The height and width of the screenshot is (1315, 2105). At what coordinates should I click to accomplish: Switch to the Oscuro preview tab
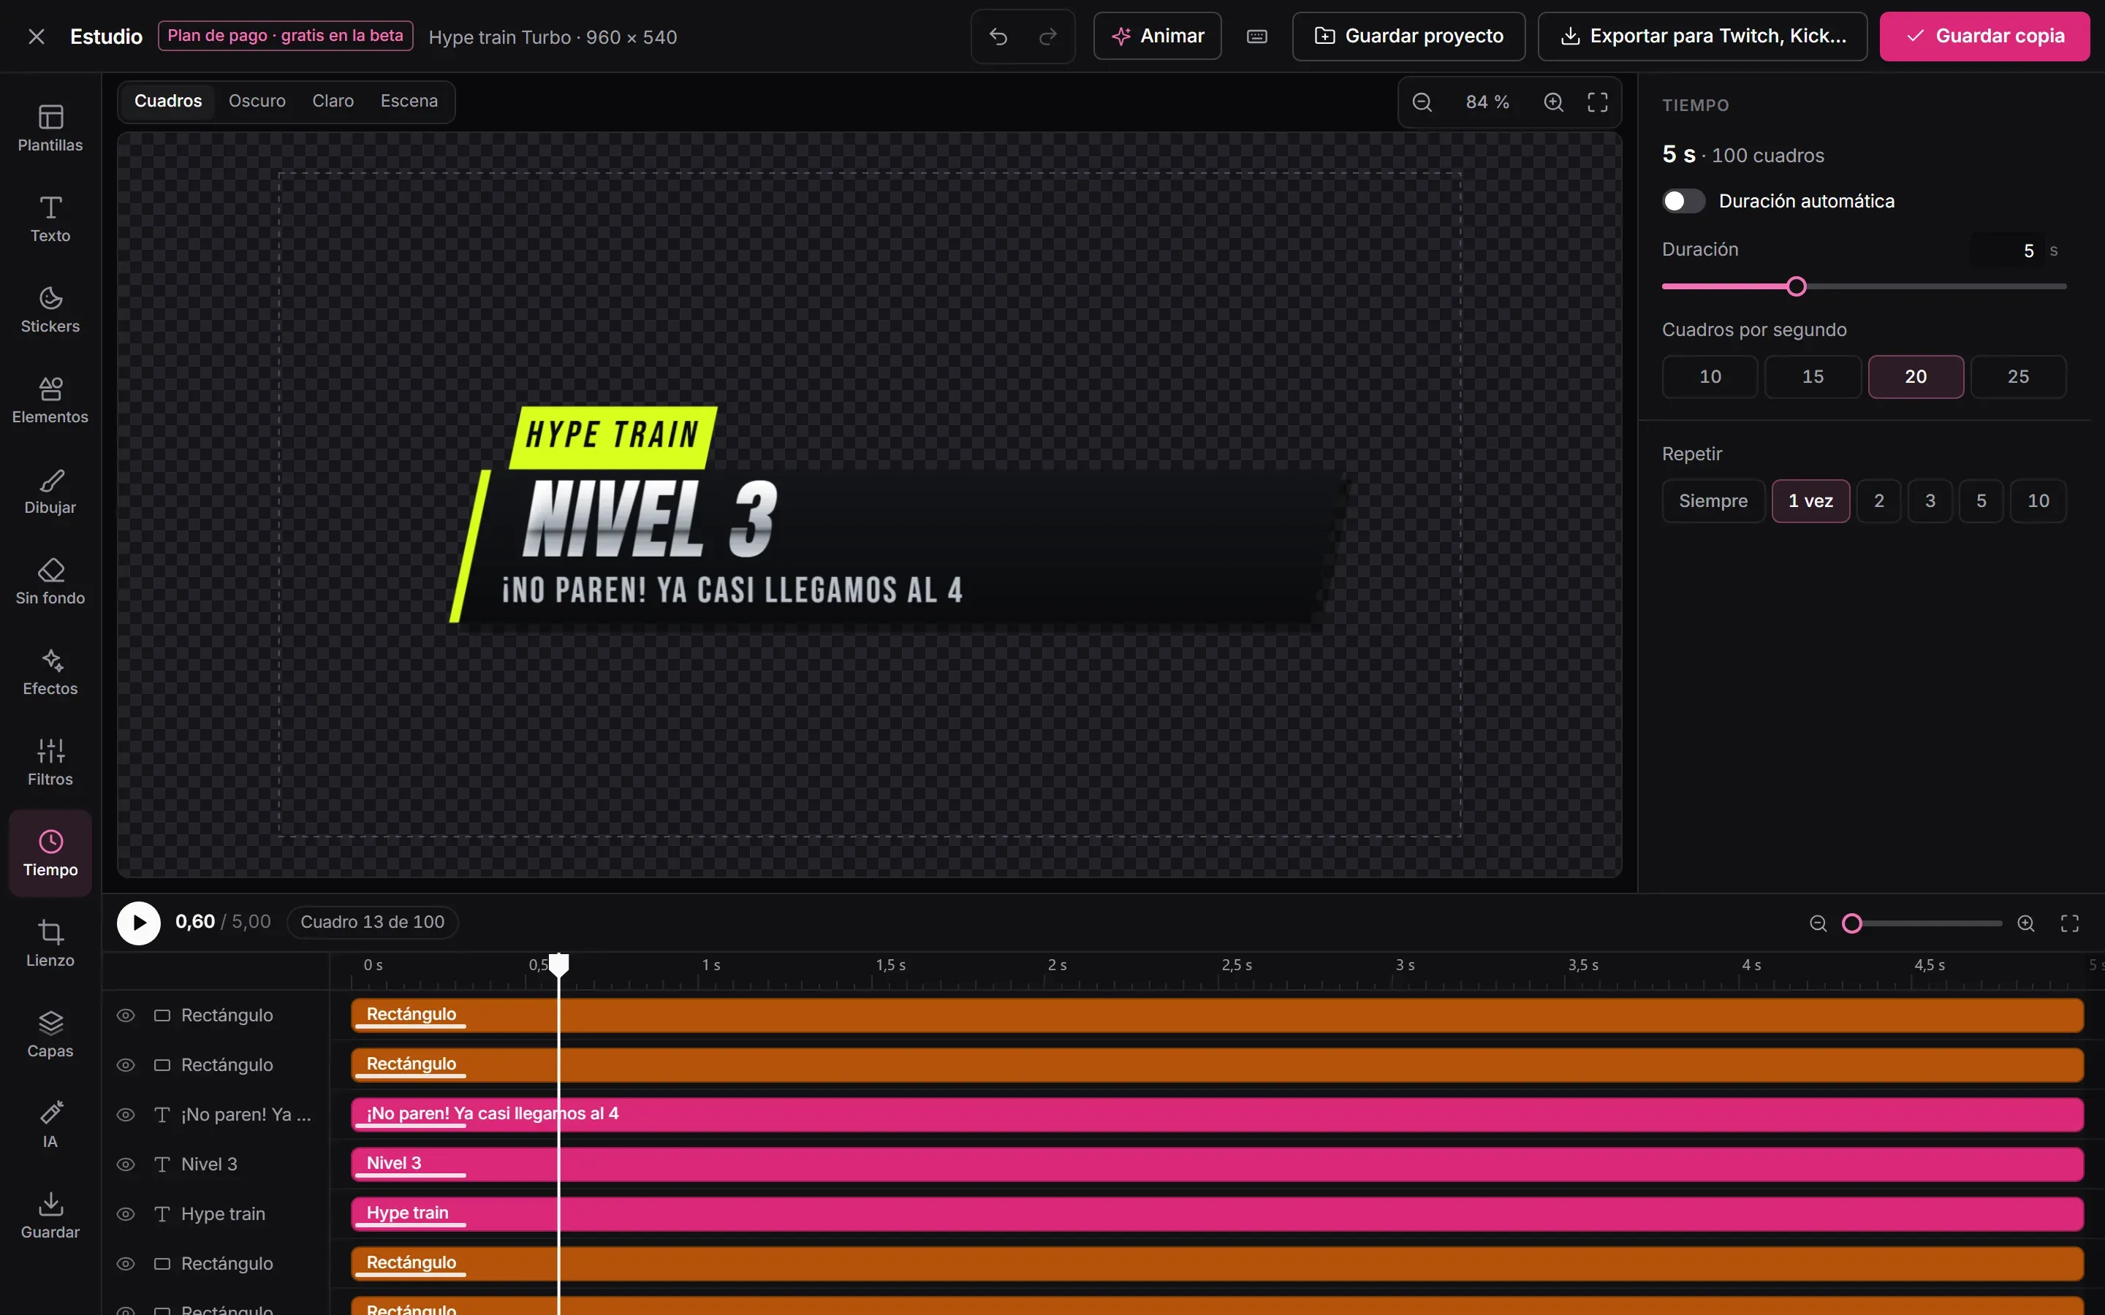257,101
